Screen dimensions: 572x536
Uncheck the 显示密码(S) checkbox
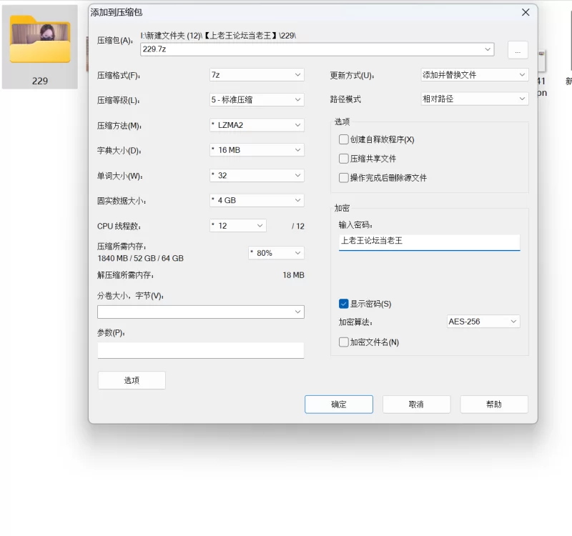pos(344,304)
